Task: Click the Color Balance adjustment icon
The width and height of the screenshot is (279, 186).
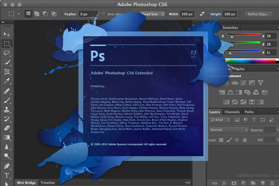Action: (x=230, y=92)
